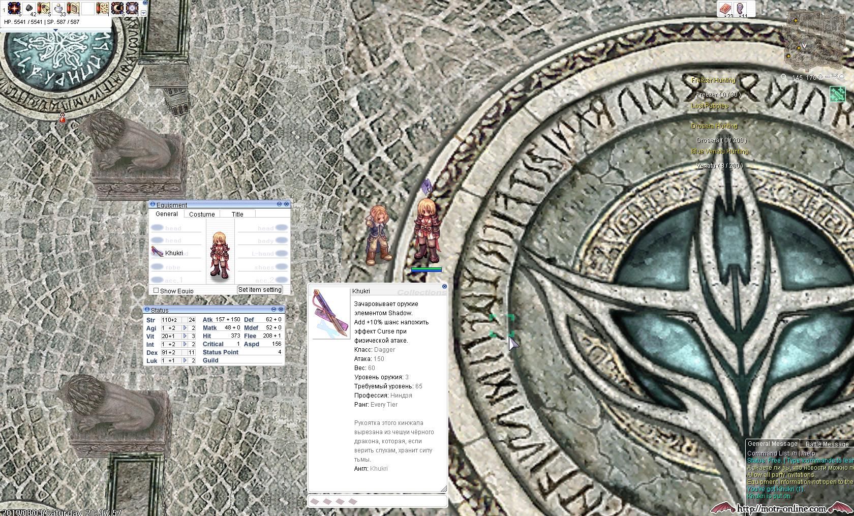This screenshot has width=854, height=516.
Task: Use the red star skill in hotkey slot one
Action: (x=14, y=8)
